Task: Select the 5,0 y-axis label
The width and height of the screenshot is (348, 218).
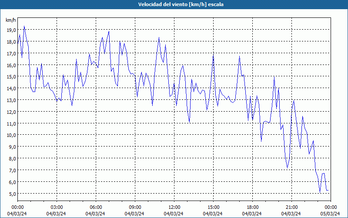Action: tap(12, 194)
